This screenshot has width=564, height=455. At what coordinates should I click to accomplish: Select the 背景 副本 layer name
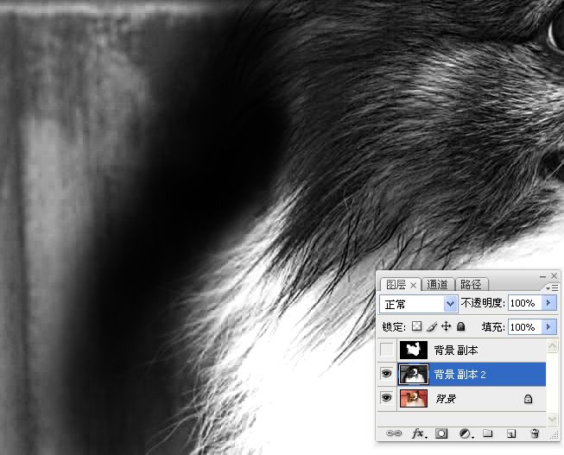[x=456, y=351]
